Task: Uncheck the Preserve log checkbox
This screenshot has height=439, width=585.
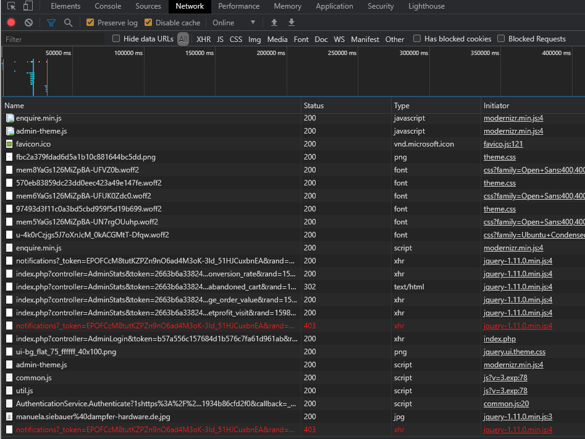Action: point(90,23)
